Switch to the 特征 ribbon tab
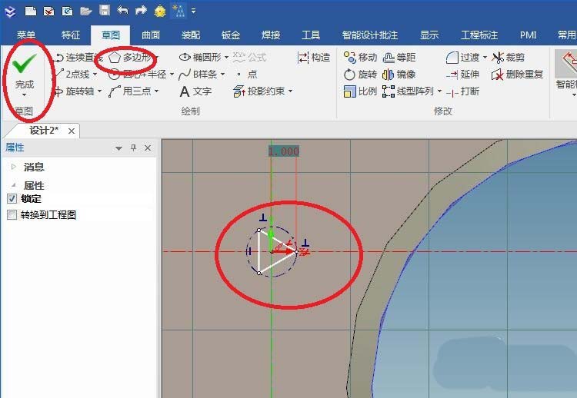Image resolution: width=577 pixels, height=398 pixels. tap(71, 35)
